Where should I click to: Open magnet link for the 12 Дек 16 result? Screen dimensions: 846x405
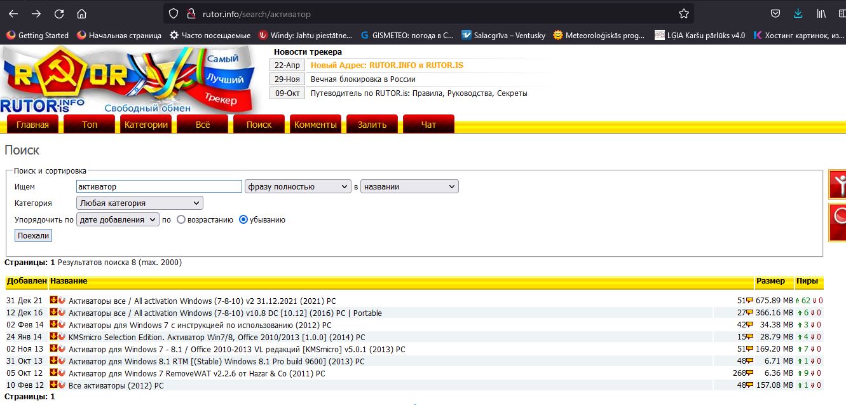(62, 312)
